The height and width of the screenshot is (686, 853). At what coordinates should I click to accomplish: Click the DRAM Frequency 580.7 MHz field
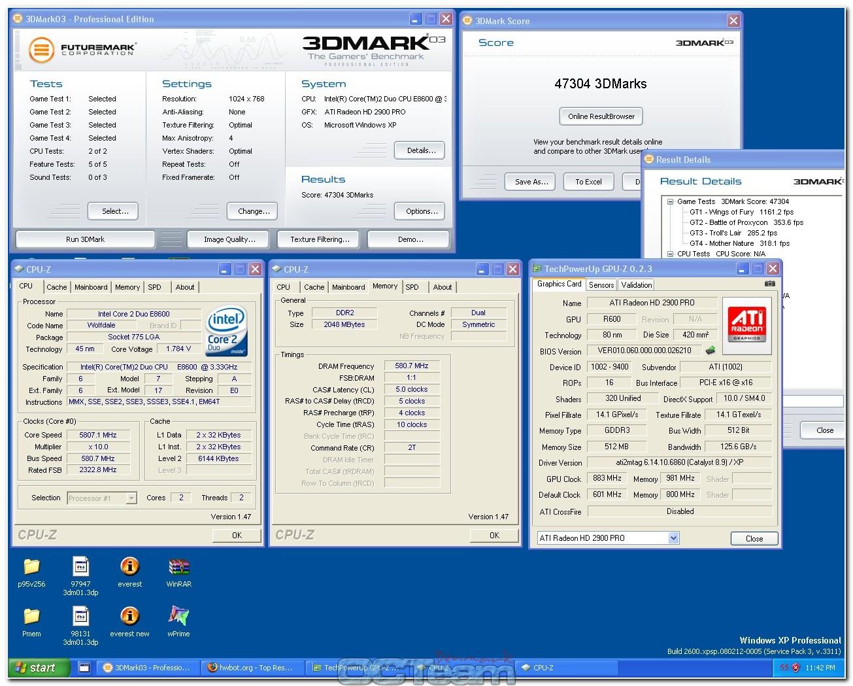coord(412,366)
